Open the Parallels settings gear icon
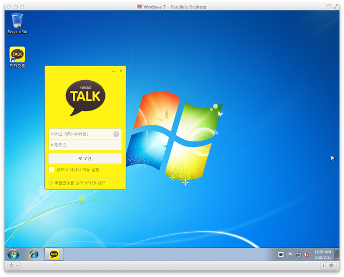Screen dimensions: 344x277 [331, 266]
